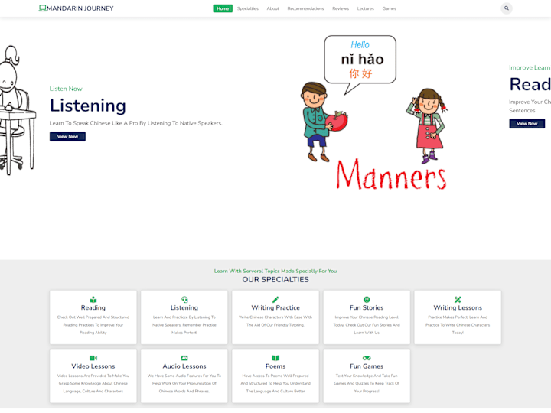551x413 pixels.
Task: Click Fun Games card description text
Action: (x=367, y=383)
